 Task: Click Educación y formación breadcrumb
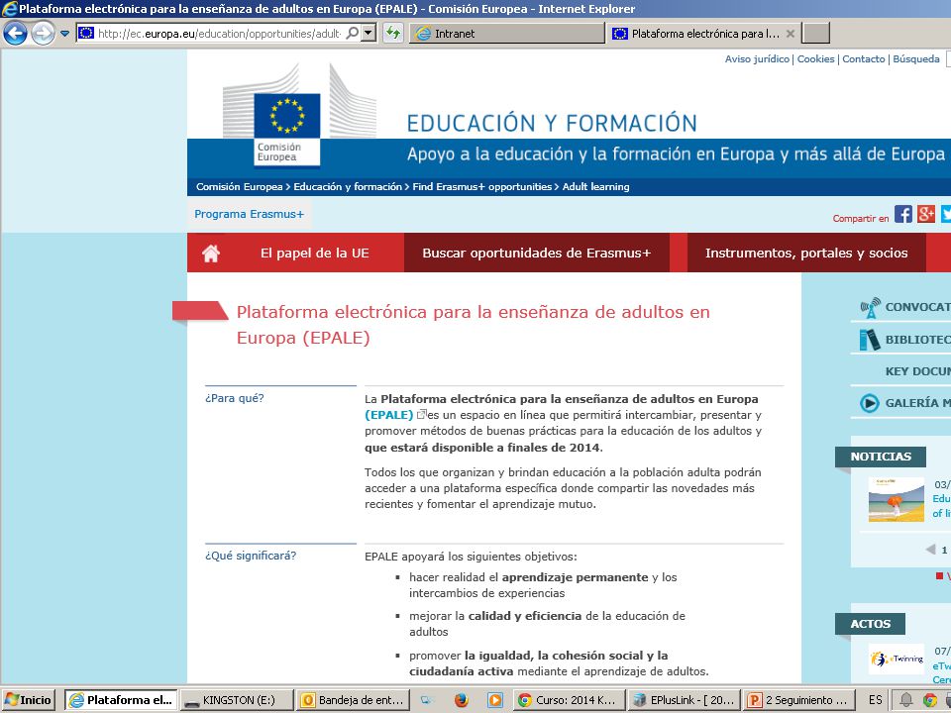click(348, 187)
